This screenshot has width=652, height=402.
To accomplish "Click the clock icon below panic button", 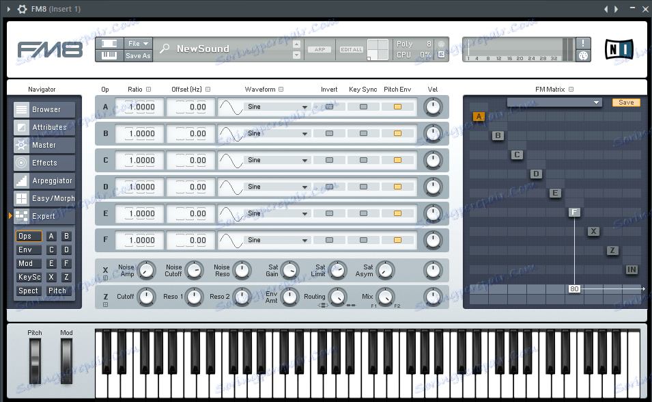I will pyautogui.click(x=583, y=55).
